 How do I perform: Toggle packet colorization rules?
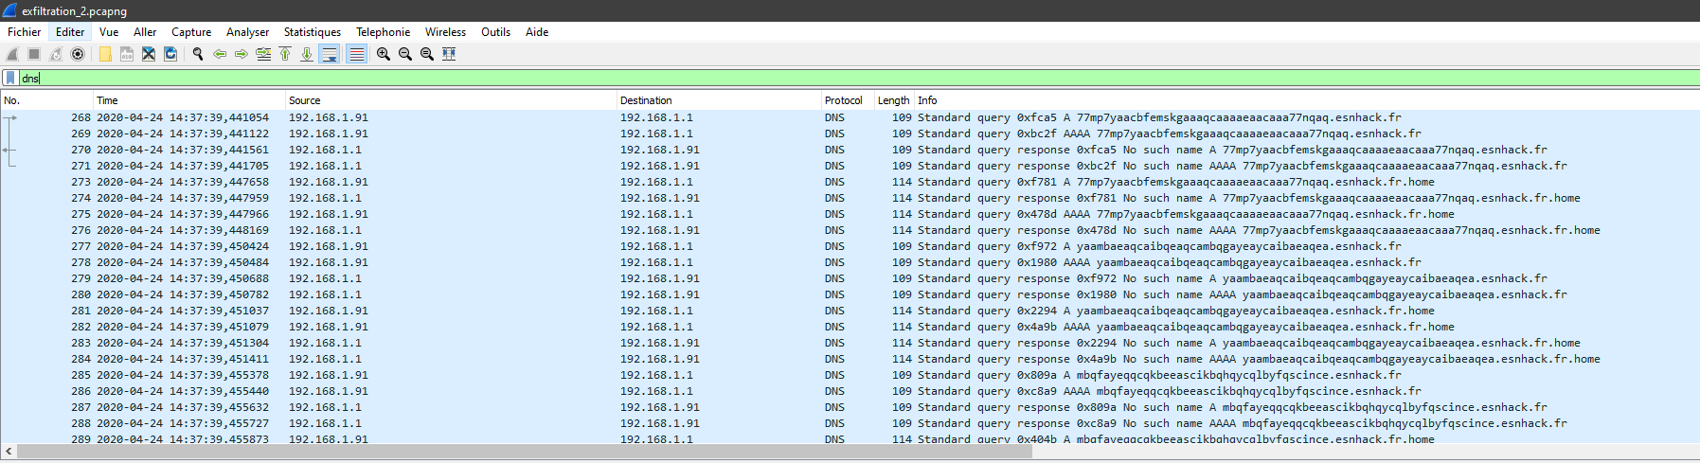coord(356,54)
